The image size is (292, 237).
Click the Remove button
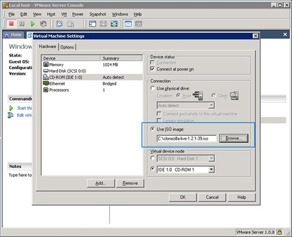tap(130, 183)
